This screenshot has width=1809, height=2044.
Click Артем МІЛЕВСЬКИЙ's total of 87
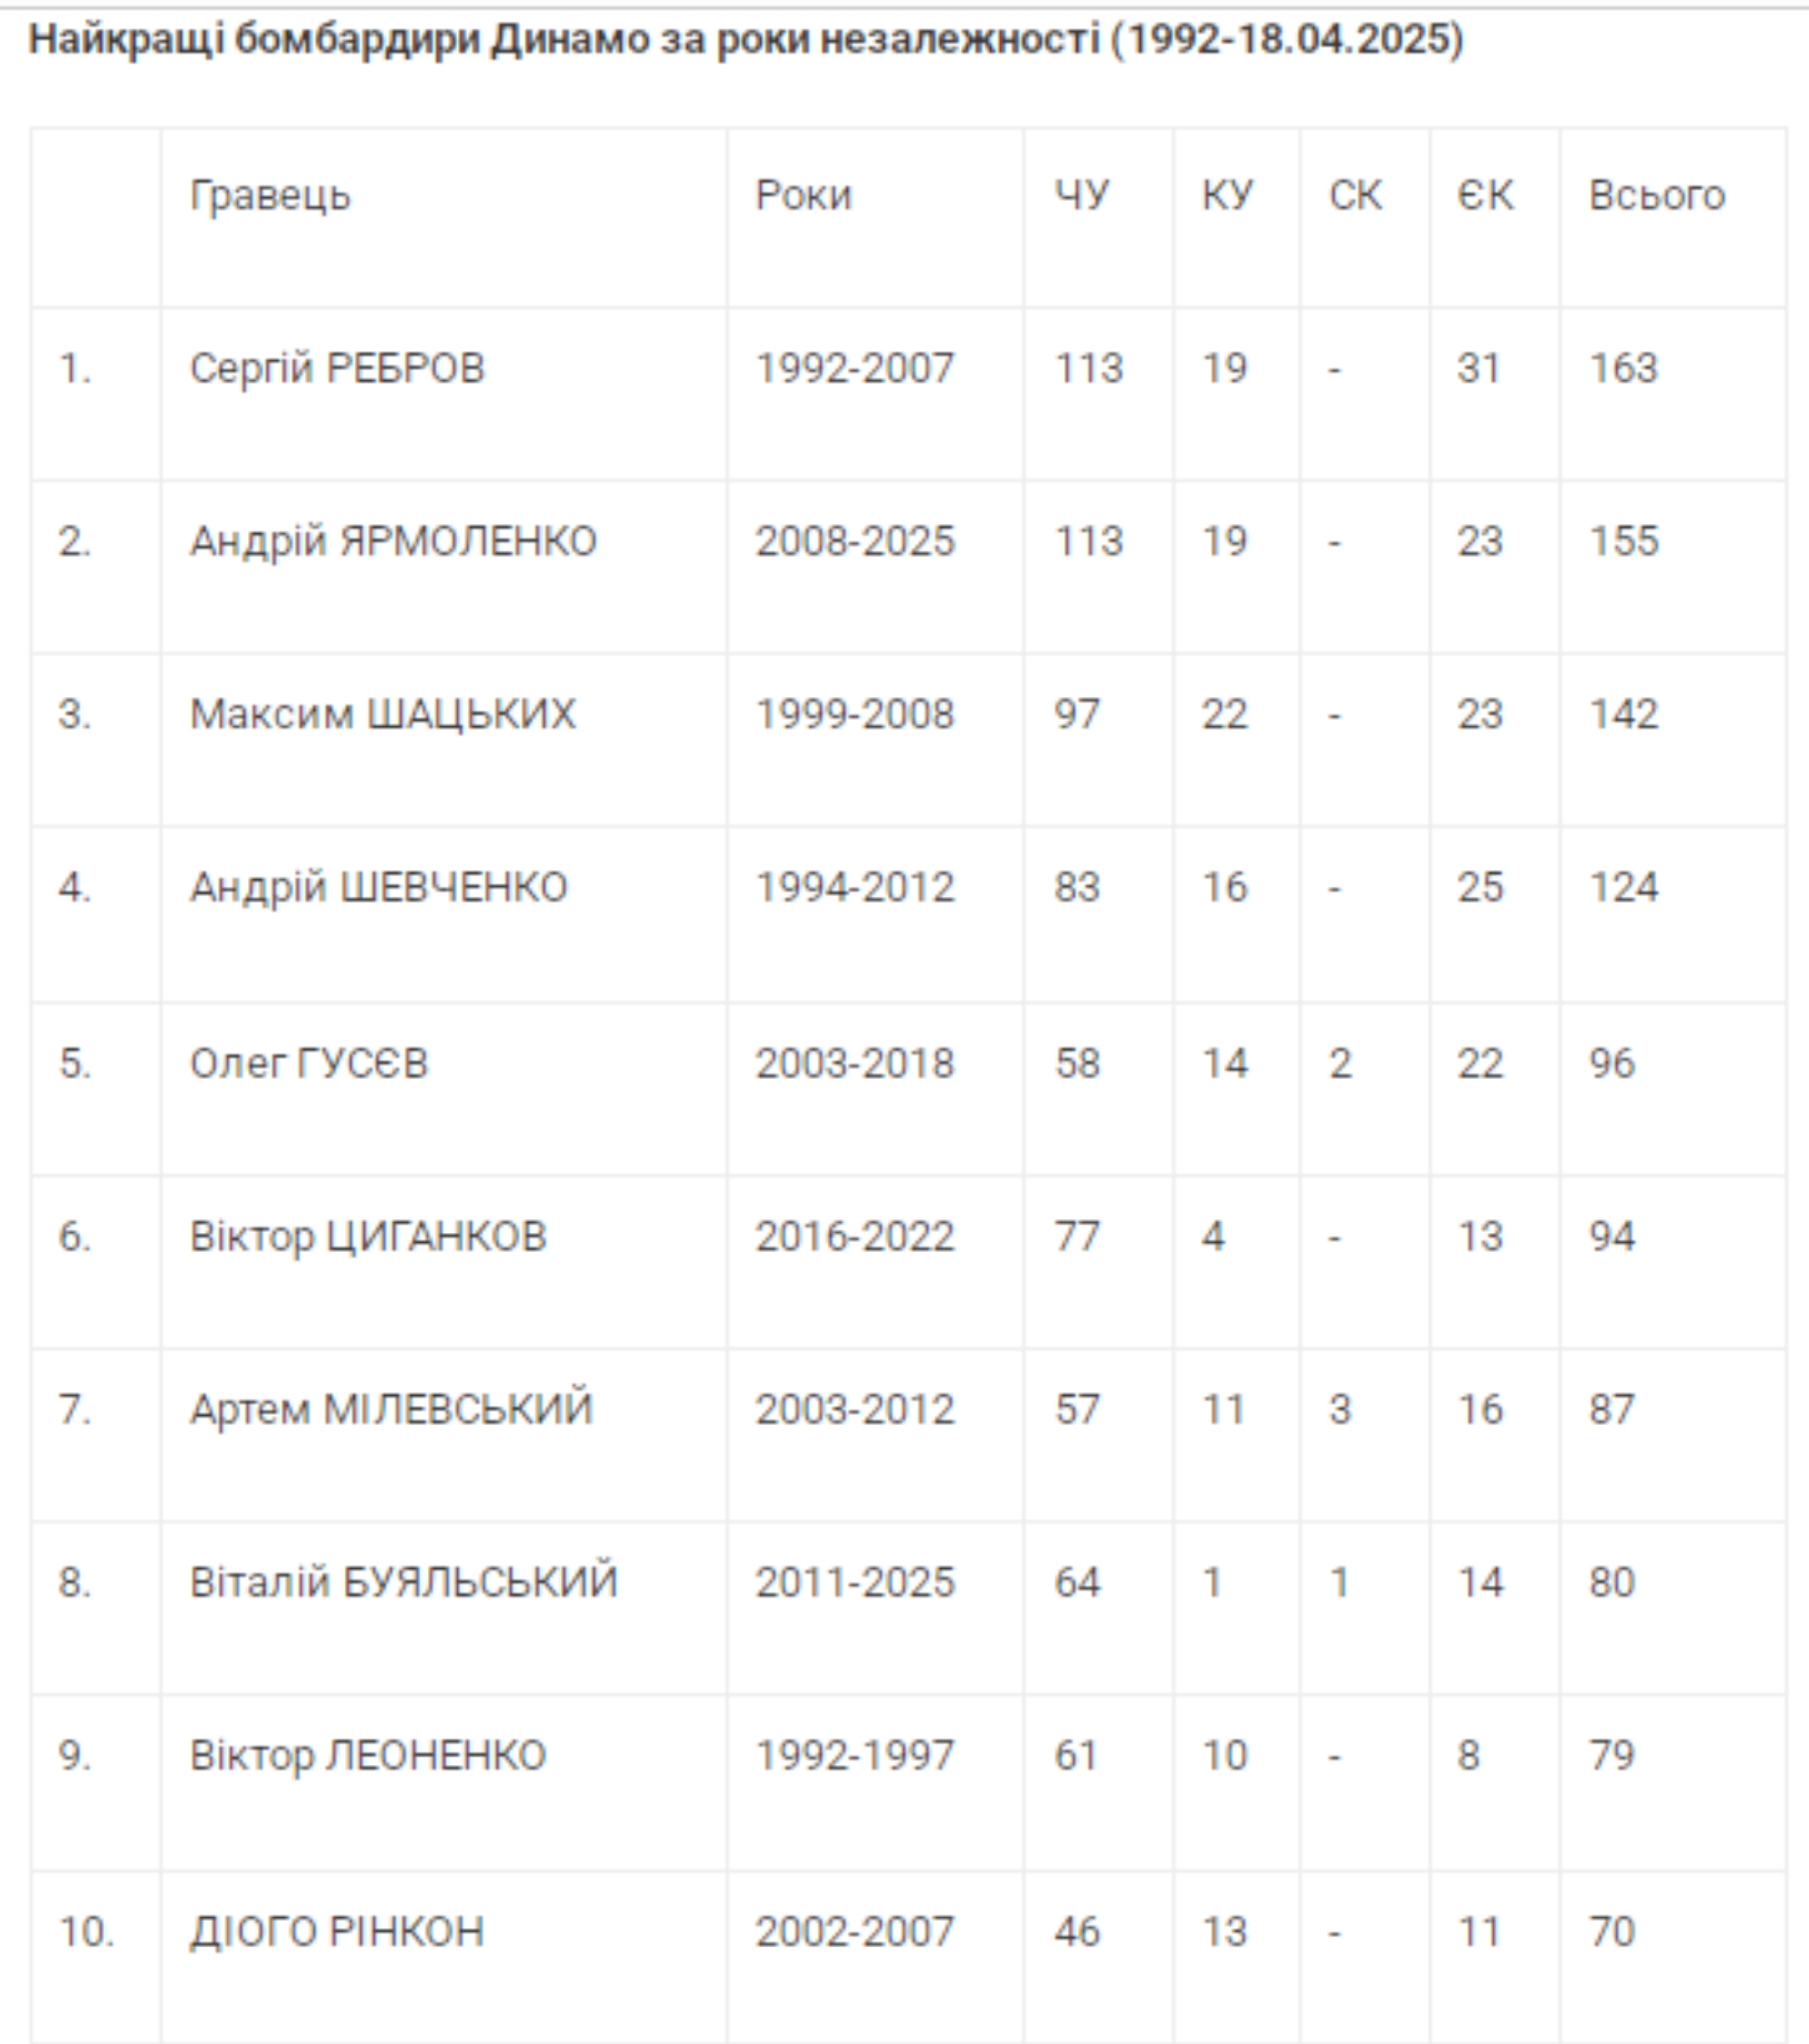(1611, 1410)
